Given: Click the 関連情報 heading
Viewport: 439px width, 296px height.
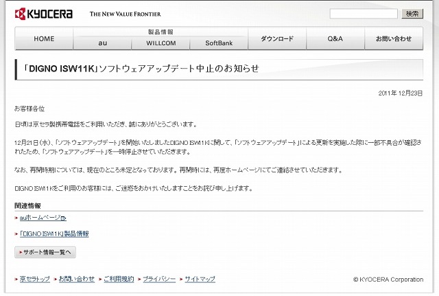Looking at the screenshot, I should (27, 206).
